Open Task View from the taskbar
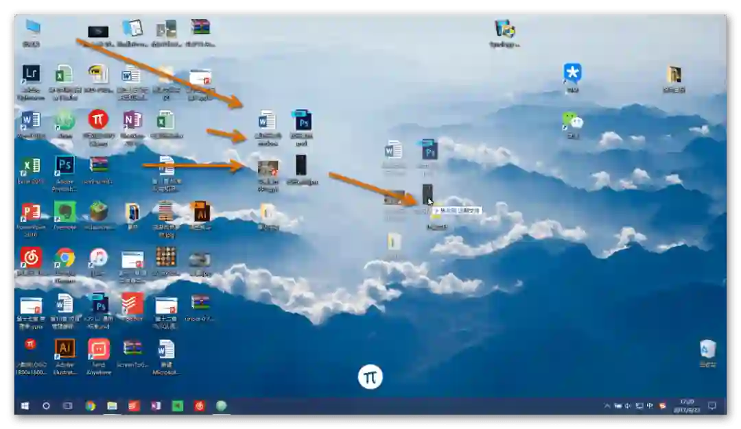This screenshot has width=741, height=429. 68,406
